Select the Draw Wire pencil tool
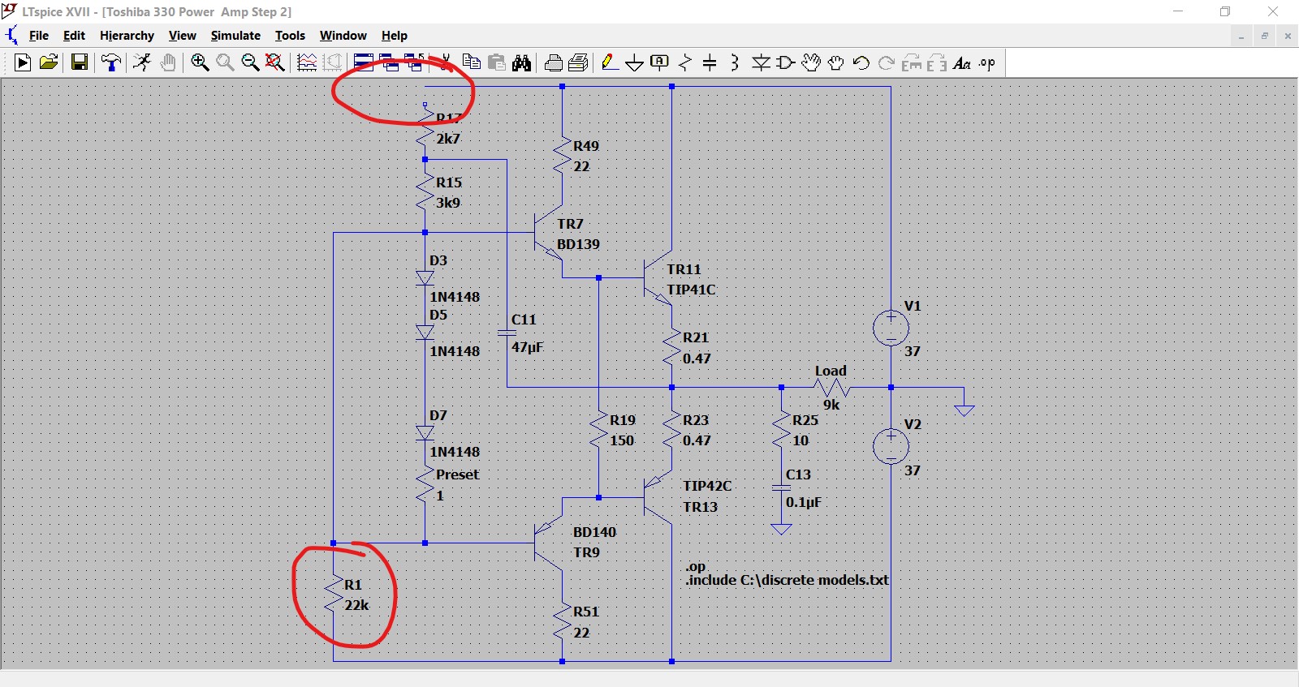Screen dimensions: 1299x687 point(610,62)
